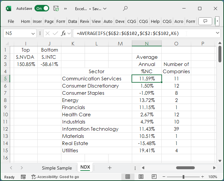Click the Excel application icon

pyautogui.click(x=9, y=8)
